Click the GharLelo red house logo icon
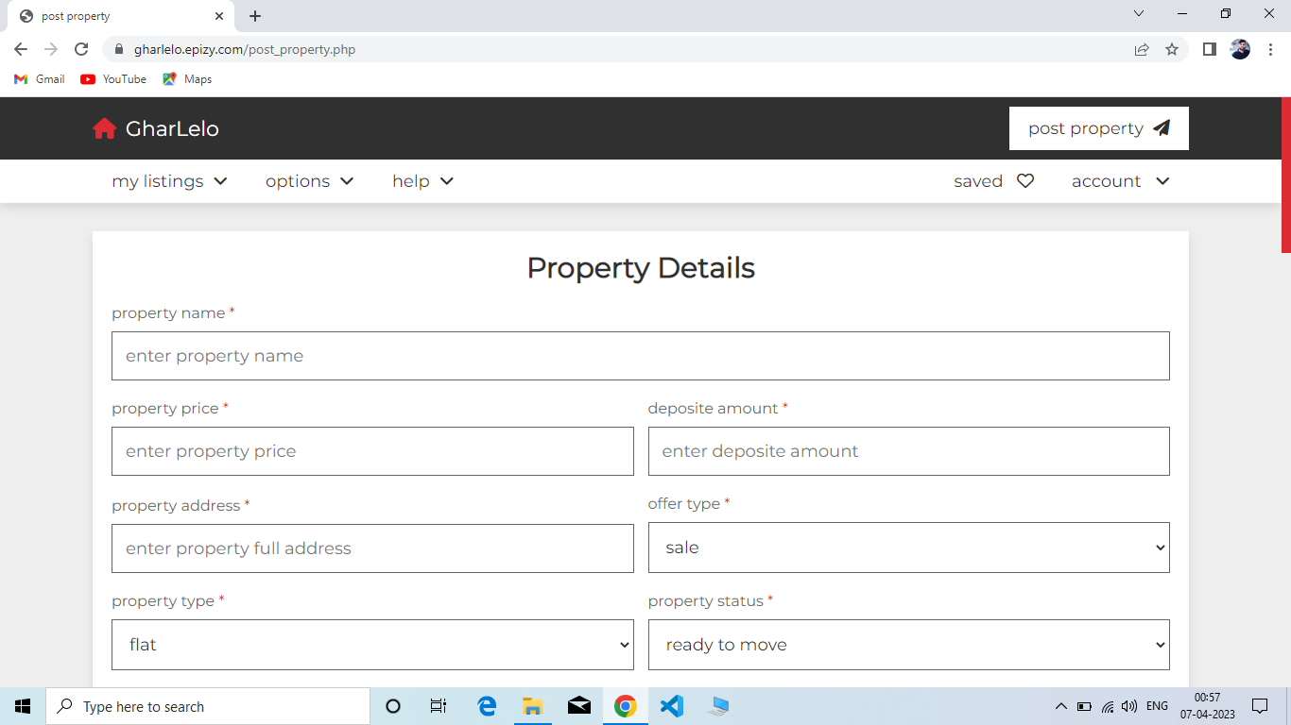 point(104,128)
